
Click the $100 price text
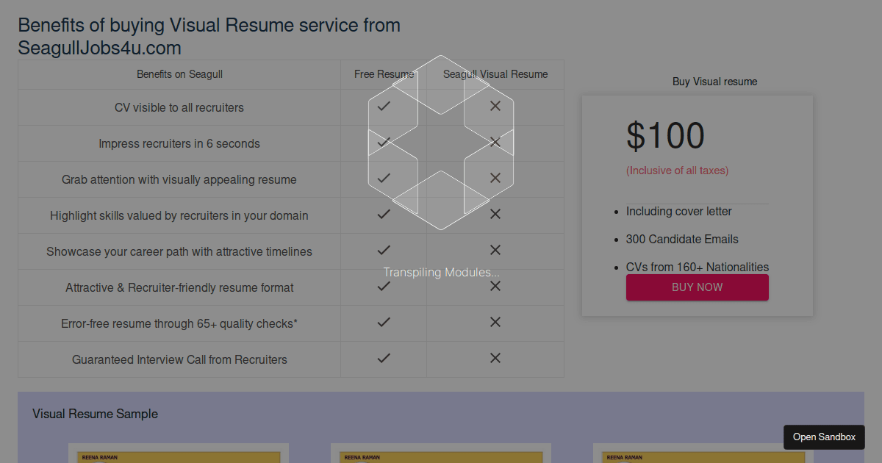[665, 136]
